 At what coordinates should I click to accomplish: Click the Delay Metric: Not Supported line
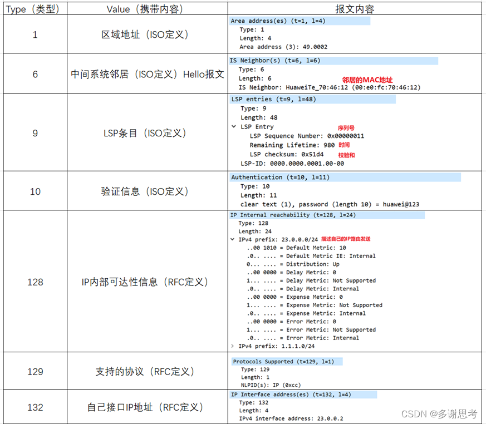[x=311, y=280]
